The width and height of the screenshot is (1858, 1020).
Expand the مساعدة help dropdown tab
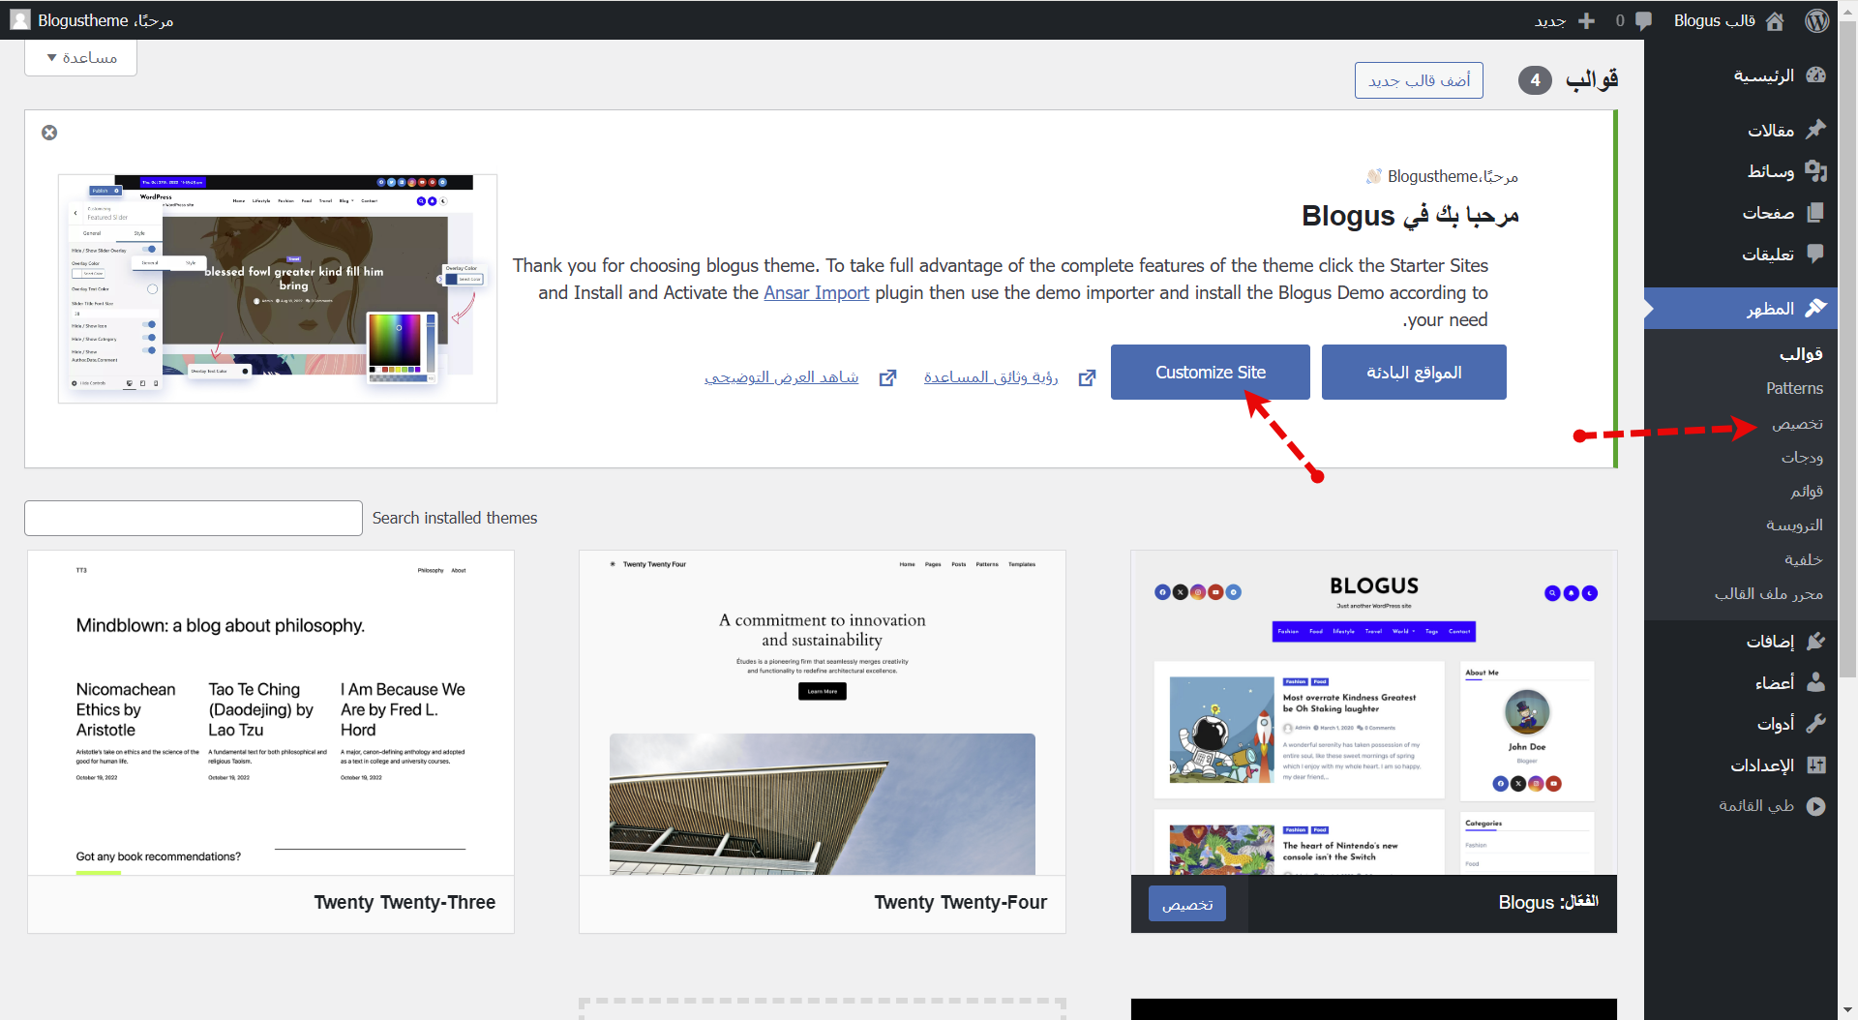coord(81,58)
